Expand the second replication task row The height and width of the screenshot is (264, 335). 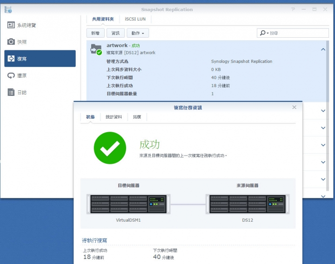click(323, 110)
